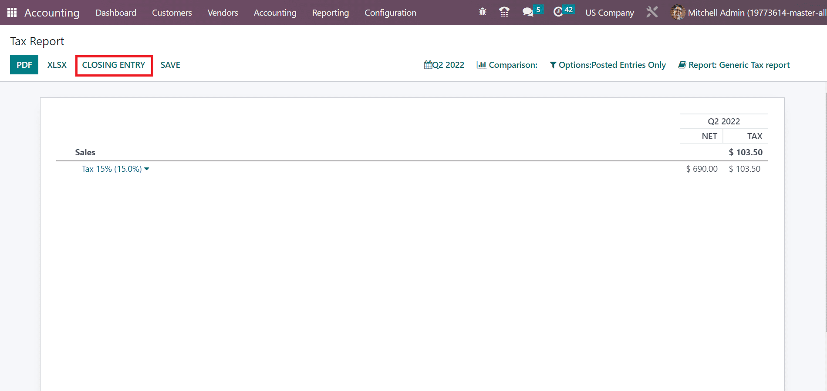827x391 pixels.
Task: Open the Vendors menu
Action: [x=223, y=13]
